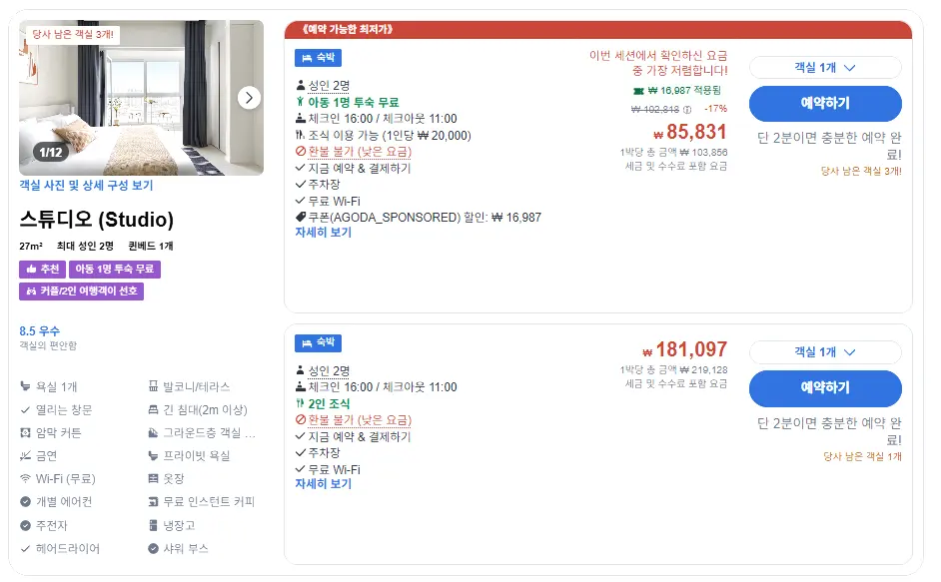Click the bathtub icon next to 욕실 1개
The image size is (941, 582).
point(25,386)
